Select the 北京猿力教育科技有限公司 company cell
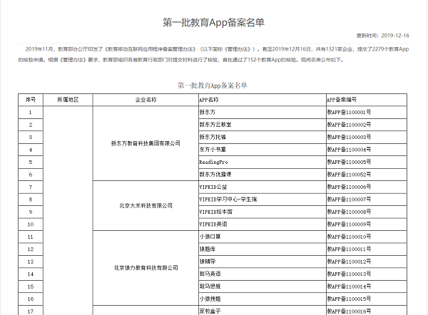 coord(146,267)
